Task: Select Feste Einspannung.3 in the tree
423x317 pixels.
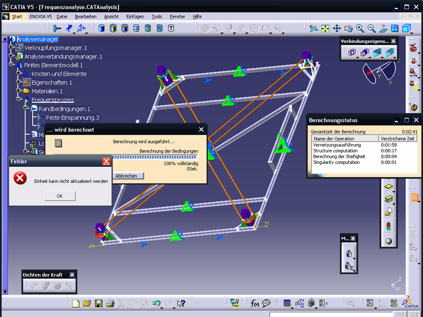Action: (72, 118)
